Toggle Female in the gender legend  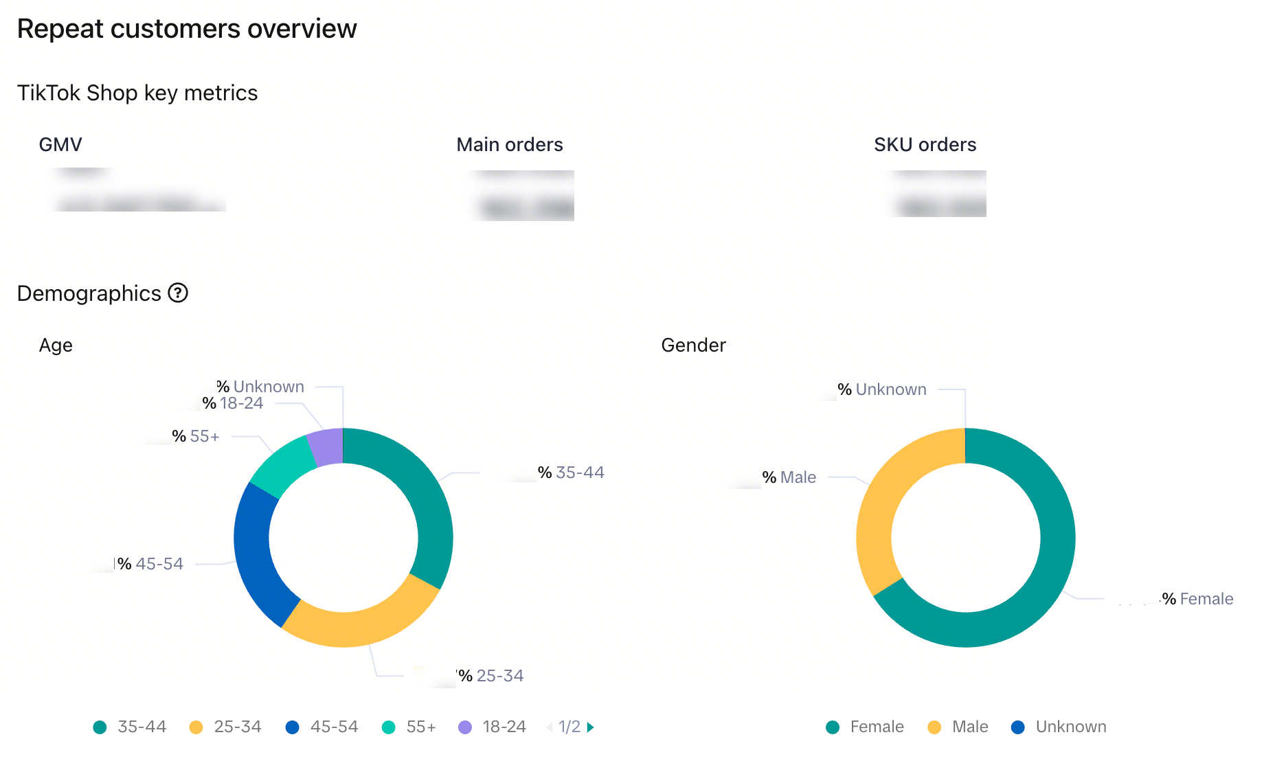point(865,727)
